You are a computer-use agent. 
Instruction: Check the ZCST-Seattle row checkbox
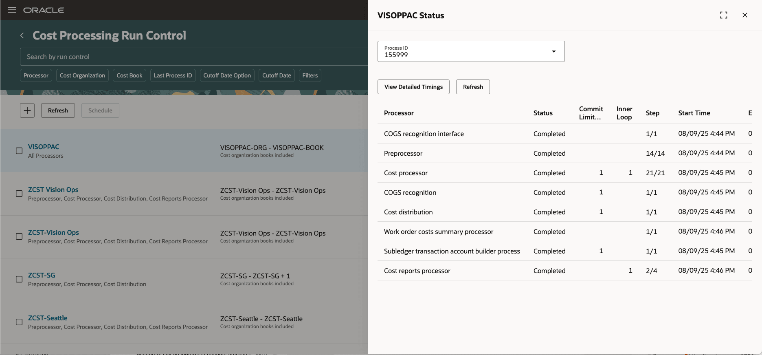(x=19, y=322)
